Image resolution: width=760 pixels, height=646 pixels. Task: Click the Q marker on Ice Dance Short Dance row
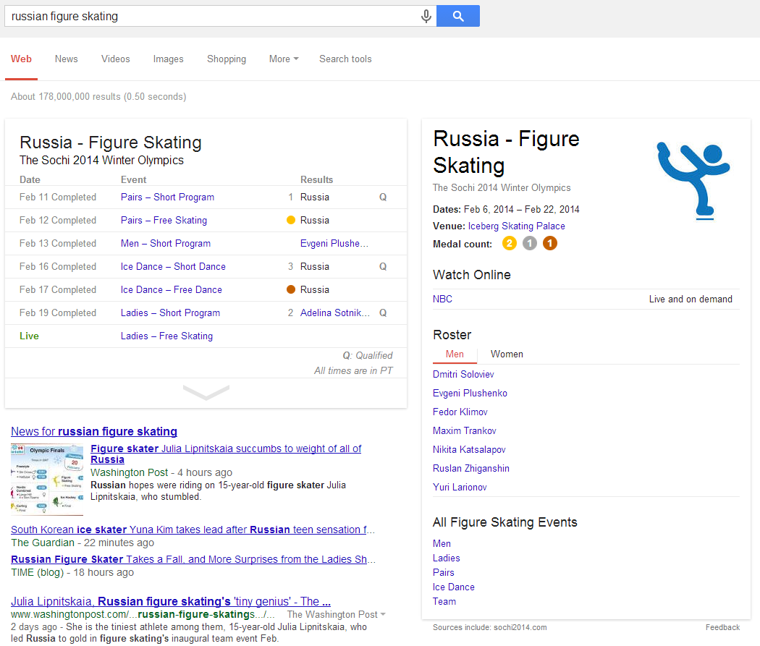[x=383, y=266]
